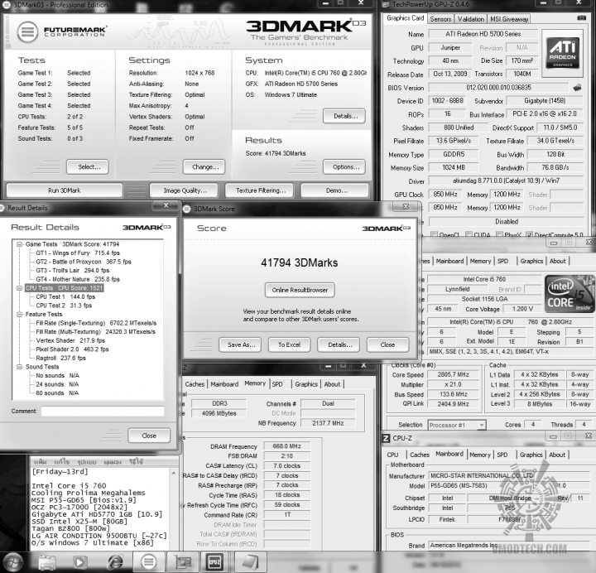Open system Details... in 3DMark03 main window
Screen dimensions: 596x573
click(344, 116)
